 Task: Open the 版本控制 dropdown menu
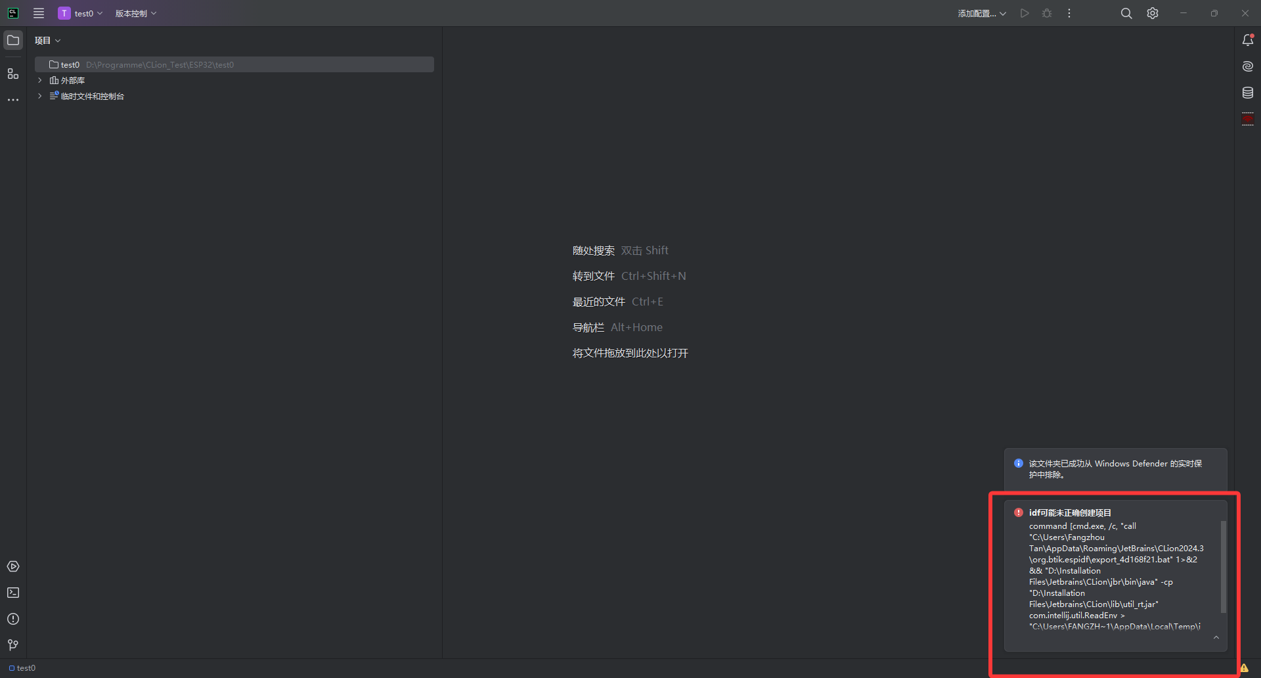[x=136, y=13]
